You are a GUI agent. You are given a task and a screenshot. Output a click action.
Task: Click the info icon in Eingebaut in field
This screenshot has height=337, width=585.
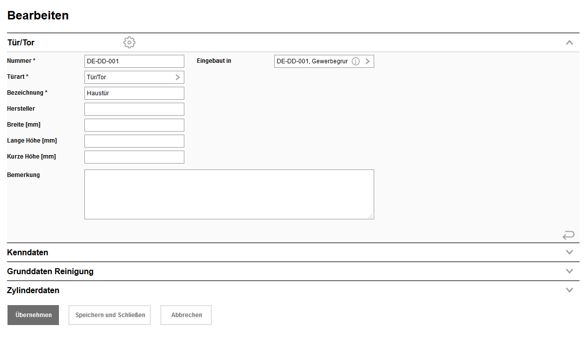coord(356,61)
